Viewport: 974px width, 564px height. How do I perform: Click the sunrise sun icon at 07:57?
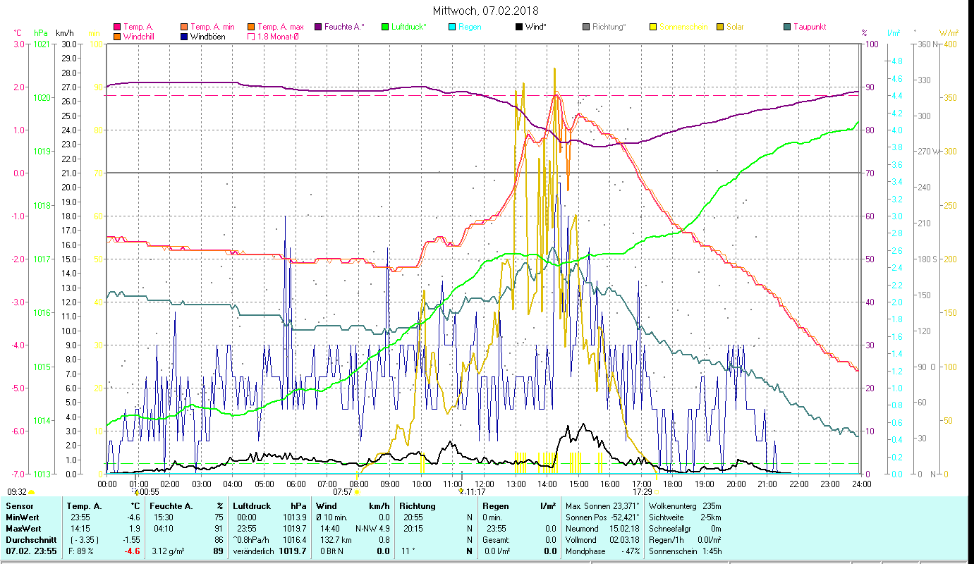click(x=357, y=492)
